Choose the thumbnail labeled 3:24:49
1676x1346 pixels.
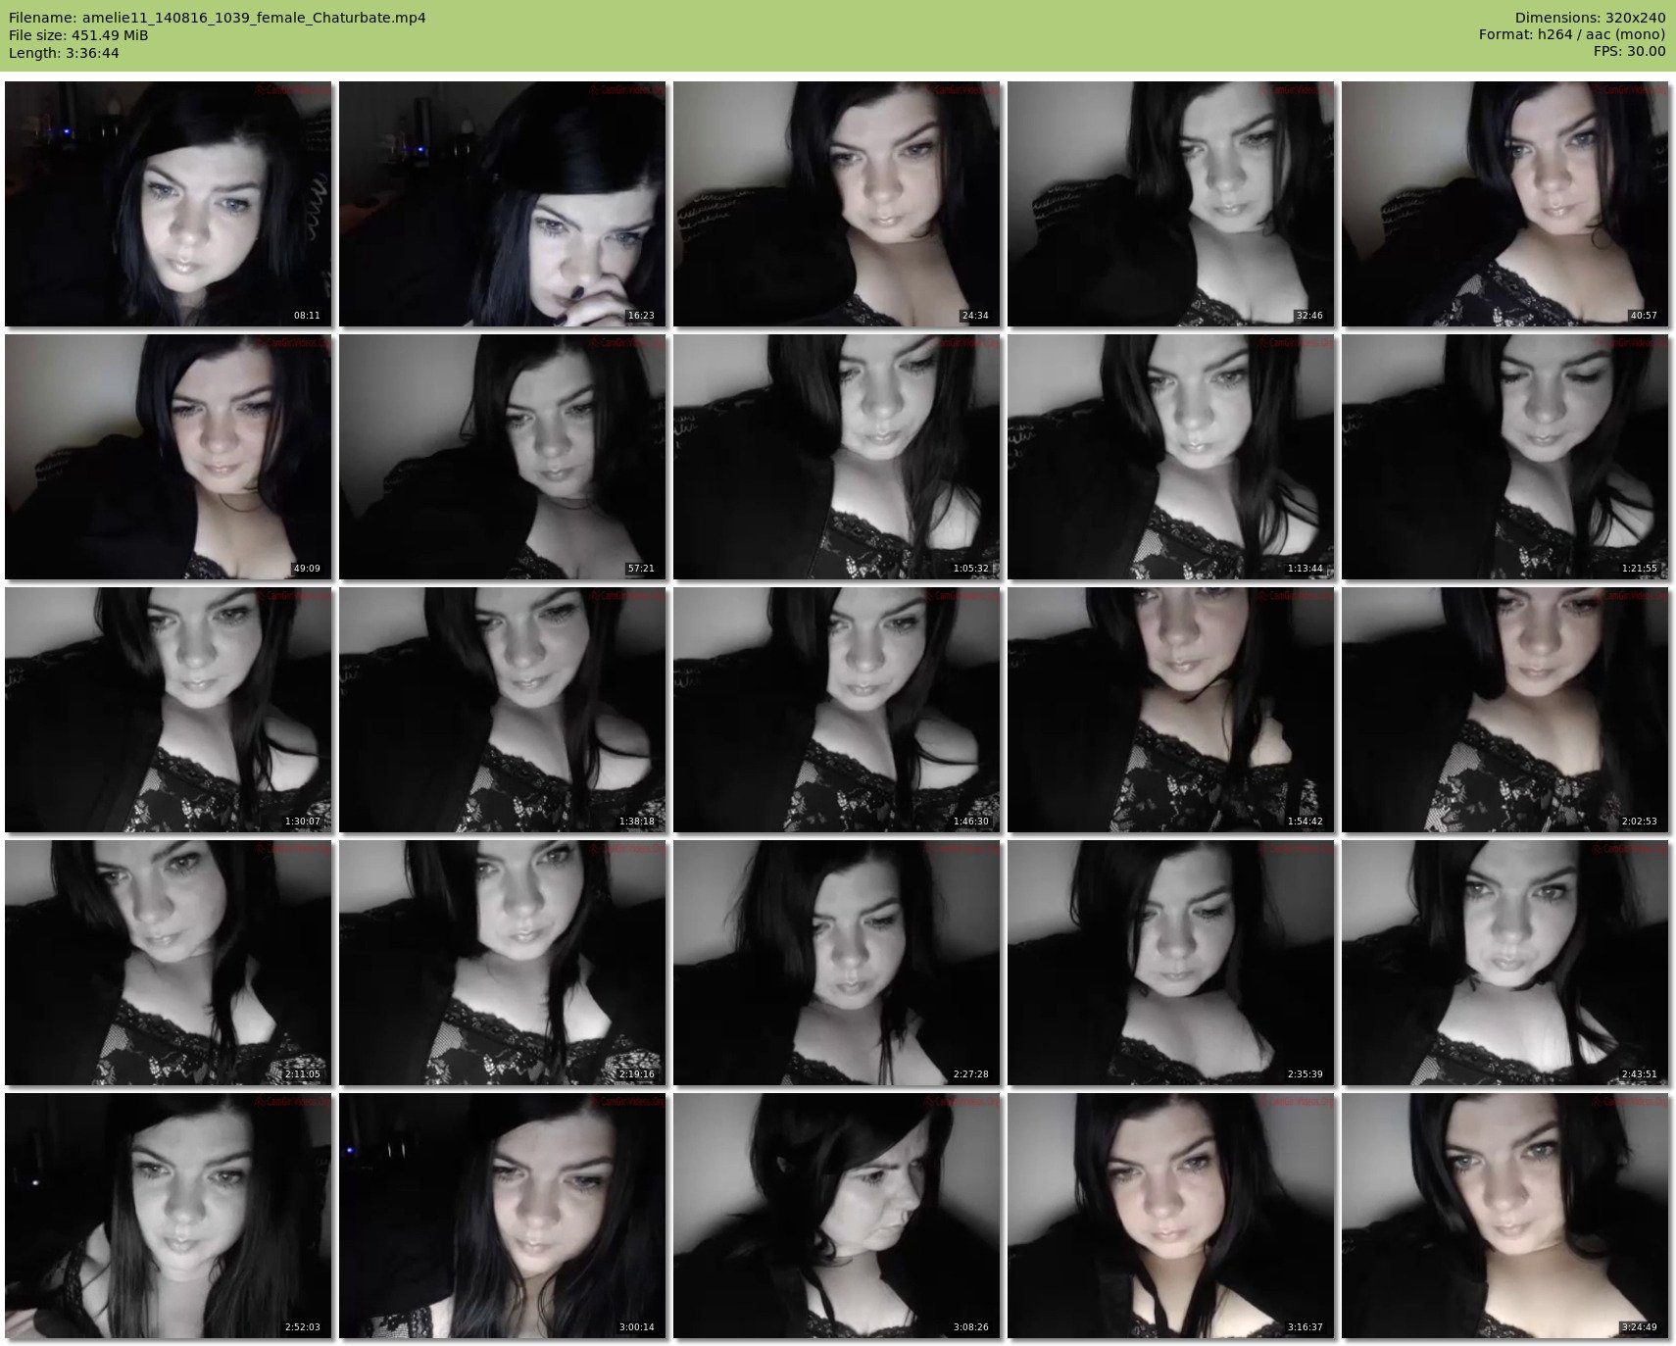tap(1505, 1216)
